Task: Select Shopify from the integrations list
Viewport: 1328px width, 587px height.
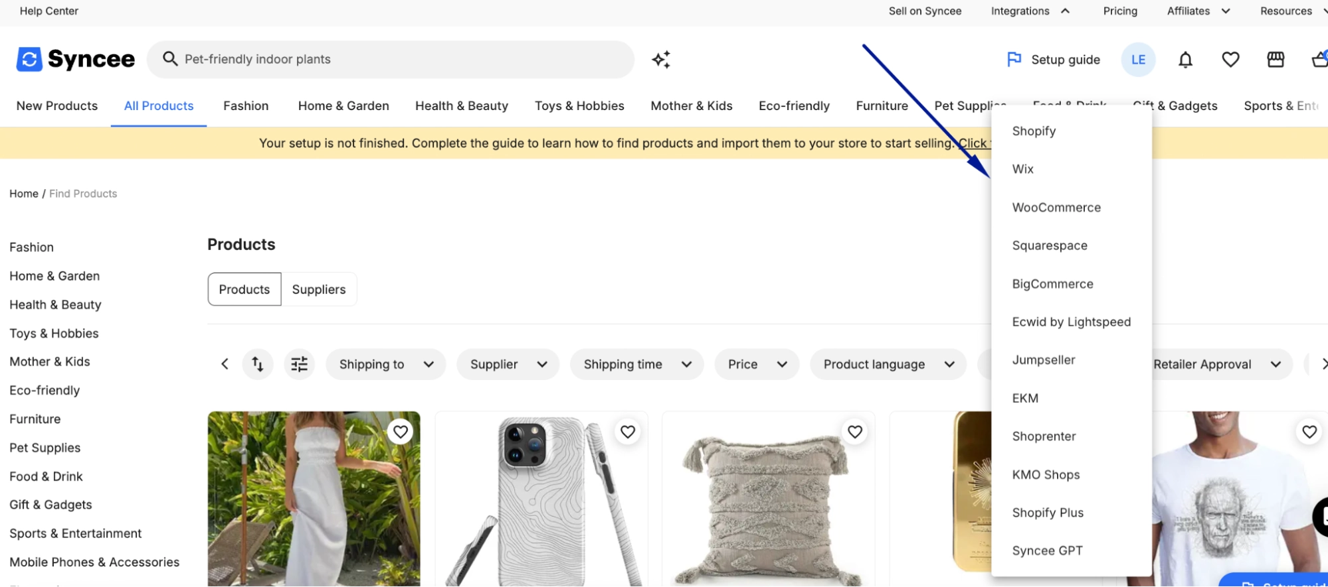Action: click(1034, 131)
